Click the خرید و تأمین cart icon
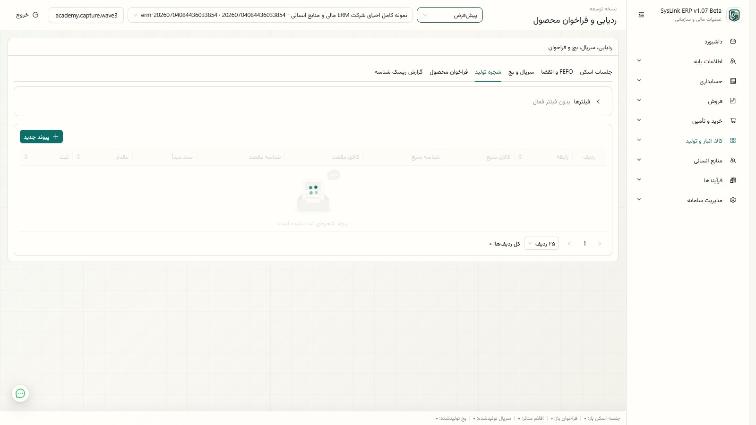This screenshot has height=425, width=756. pyautogui.click(x=733, y=121)
